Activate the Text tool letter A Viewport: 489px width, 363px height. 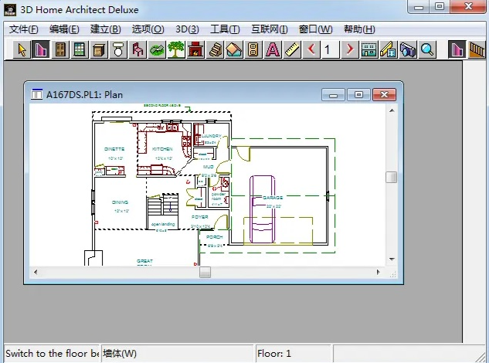coord(273,50)
